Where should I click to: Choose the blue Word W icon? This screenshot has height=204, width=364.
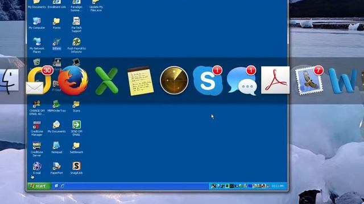[x=343, y=80]
